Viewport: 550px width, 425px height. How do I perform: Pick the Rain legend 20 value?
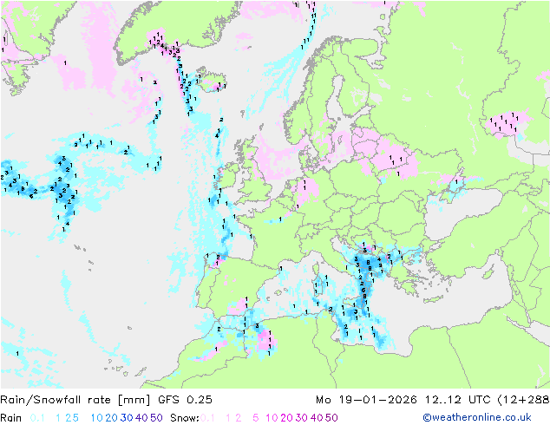tap(111, 418)
